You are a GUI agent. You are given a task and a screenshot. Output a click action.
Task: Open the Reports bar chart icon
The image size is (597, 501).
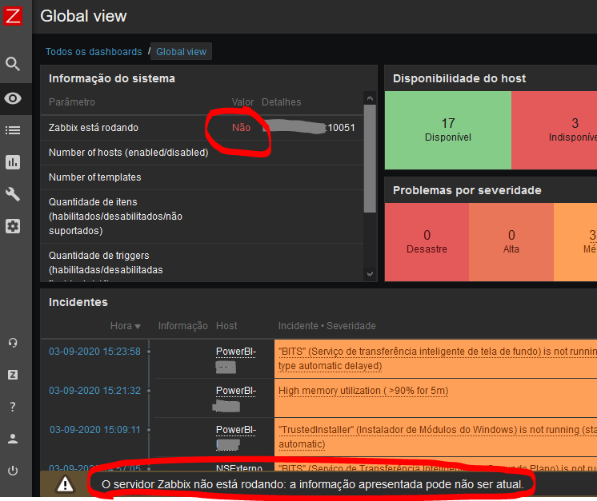coord(13,162)
